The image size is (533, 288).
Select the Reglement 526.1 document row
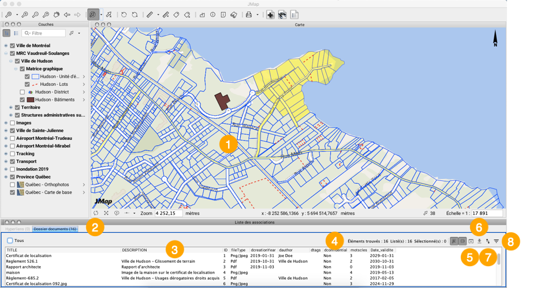22,261
